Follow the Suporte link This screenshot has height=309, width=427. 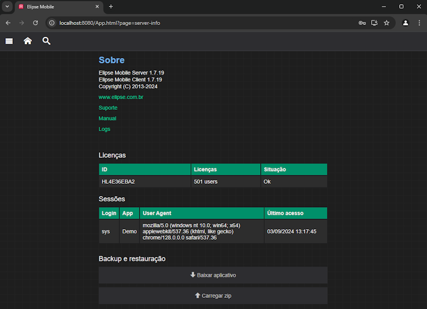pos(108,108)
